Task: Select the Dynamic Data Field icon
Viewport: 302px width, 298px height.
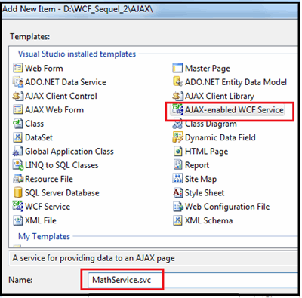Action: point(177,137)
